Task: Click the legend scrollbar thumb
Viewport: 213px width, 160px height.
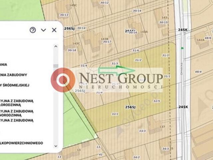Action: click(x=56, y=66)
